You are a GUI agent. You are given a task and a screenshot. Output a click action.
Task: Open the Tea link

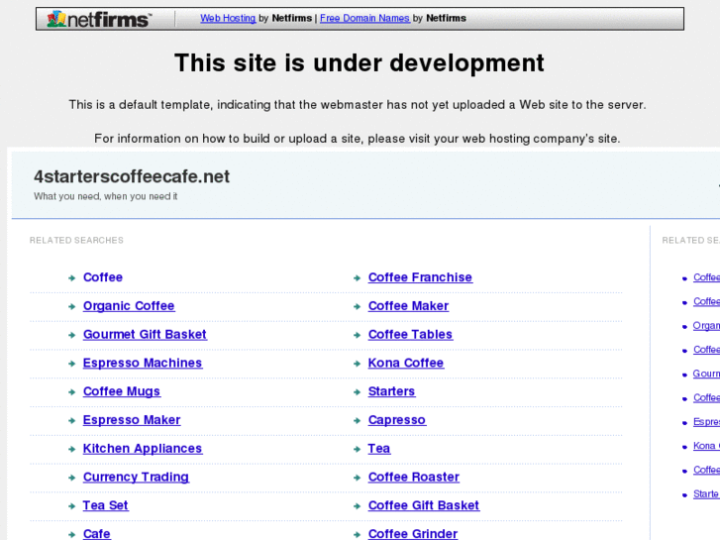379,448
